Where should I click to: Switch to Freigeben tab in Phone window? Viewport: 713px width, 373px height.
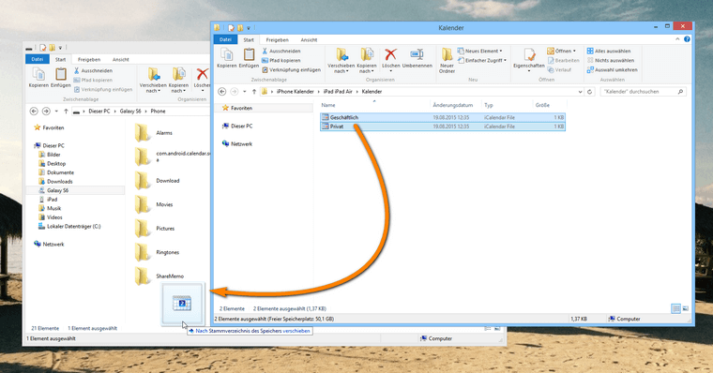point(89,60)
